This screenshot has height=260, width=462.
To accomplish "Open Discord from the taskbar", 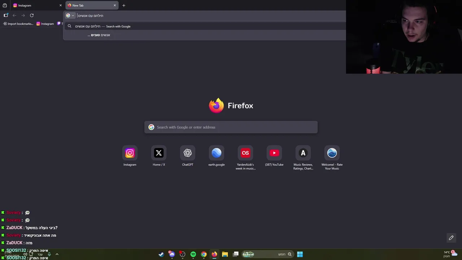I will [172, 254].
